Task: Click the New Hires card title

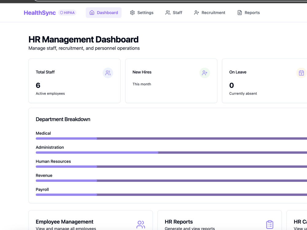Action: pos(142,72)
